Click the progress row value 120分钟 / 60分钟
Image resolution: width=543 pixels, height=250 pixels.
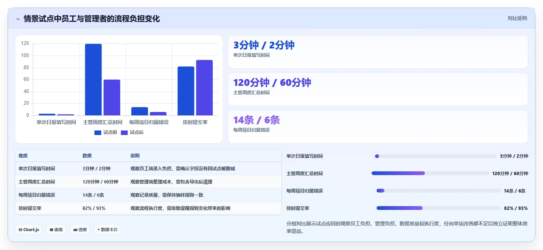[510, 174]
